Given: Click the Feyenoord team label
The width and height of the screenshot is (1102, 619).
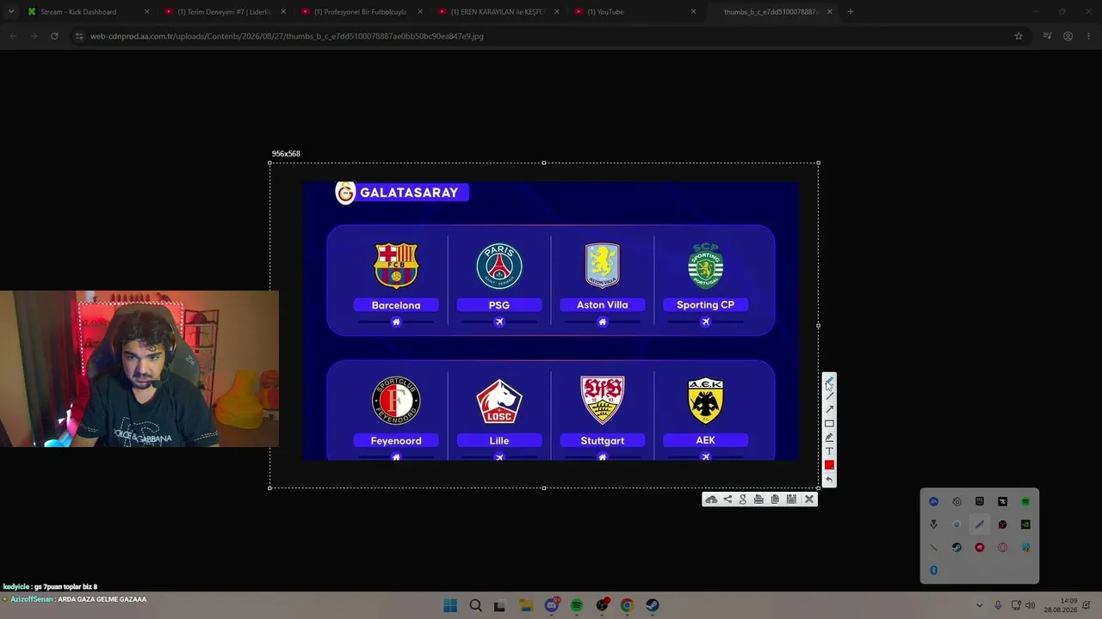Looking at the screenshot, I should (396, 440).
